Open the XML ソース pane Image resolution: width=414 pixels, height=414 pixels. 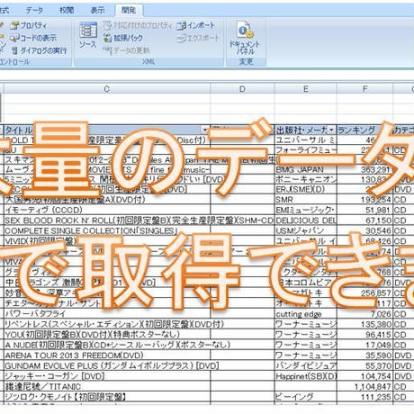point(88,35)
